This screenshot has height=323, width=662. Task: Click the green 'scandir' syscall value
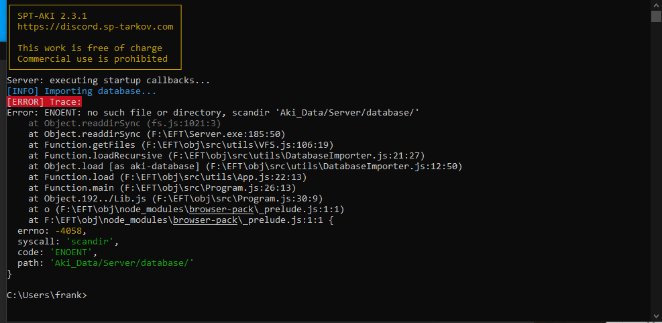click(90, 242)
